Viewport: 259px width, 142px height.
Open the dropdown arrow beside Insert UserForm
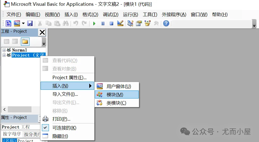pos(23,24)
